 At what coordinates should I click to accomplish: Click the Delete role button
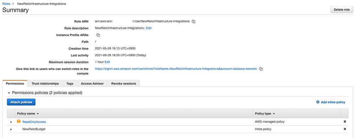[342, 10]
